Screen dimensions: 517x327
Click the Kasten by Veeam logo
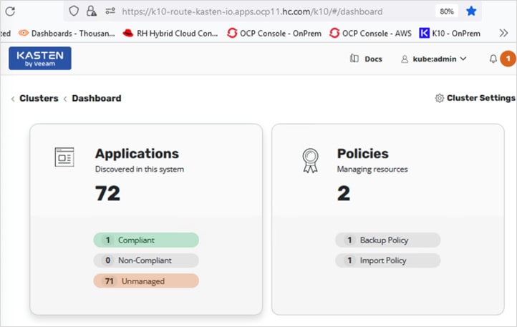point(40,59)
